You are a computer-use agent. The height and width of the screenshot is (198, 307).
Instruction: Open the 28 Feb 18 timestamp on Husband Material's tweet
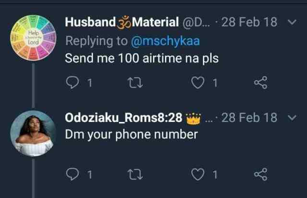[249, 22]
